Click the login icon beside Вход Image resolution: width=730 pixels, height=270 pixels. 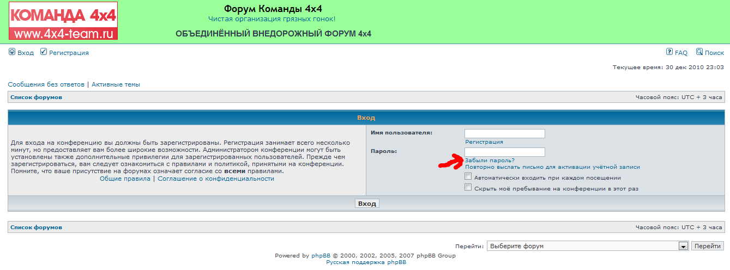point(12,52)
